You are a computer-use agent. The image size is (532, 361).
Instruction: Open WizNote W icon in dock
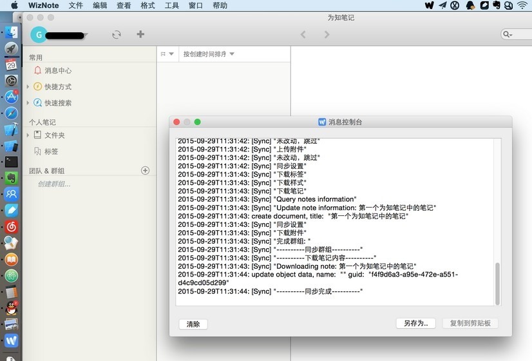pyautogui.click(x=11, y=340)
